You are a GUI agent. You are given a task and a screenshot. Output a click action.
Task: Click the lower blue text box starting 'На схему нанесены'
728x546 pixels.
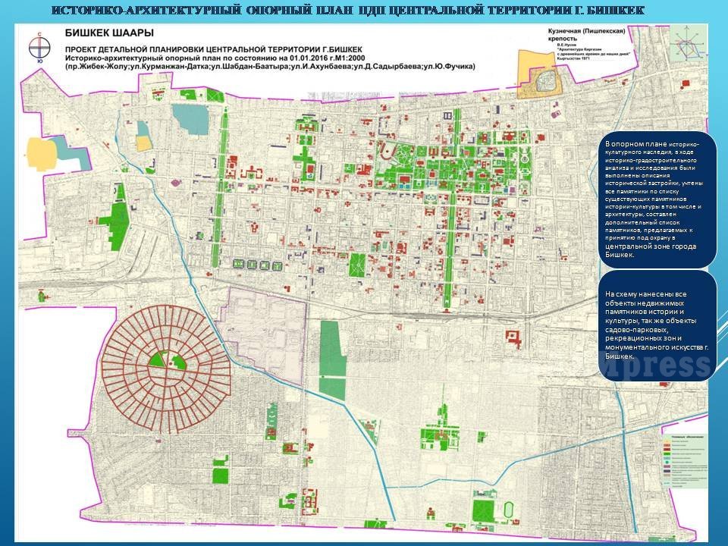coord(657,325)
